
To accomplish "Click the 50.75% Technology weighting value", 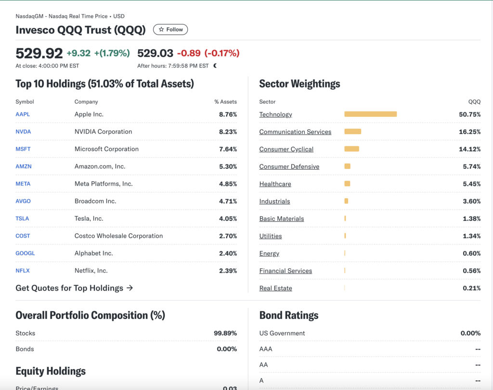I will pyautogui.click(x=470, y=114).
